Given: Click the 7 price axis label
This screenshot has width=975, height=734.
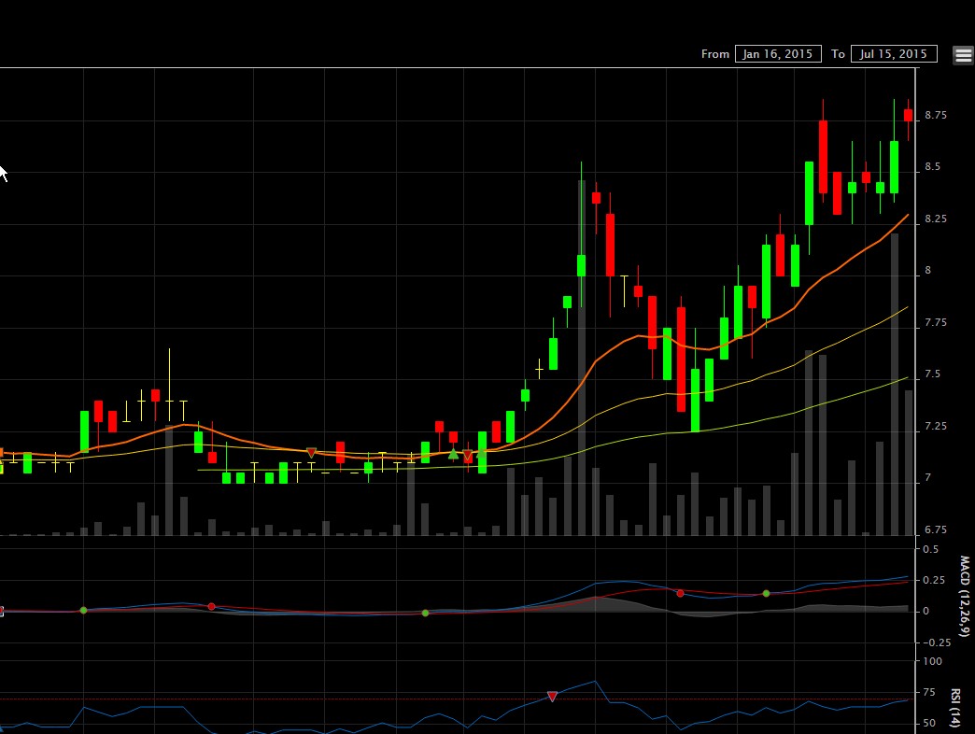Looking at the screenshot, I should (927, 478).
